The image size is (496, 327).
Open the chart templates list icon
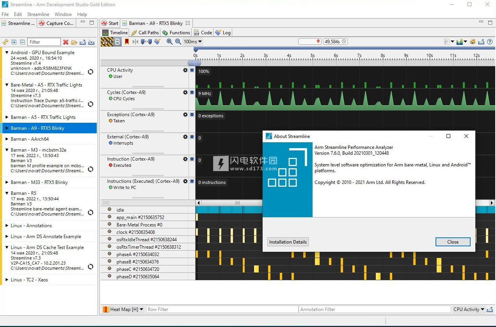[447, 42]
